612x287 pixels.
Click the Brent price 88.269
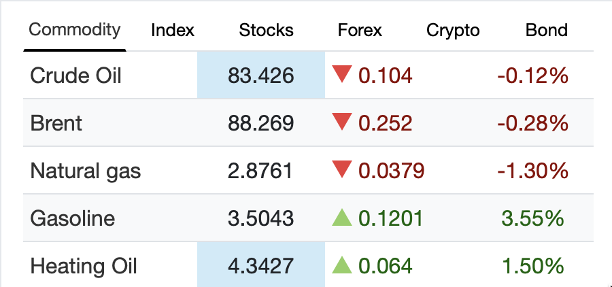click(260, 123)
